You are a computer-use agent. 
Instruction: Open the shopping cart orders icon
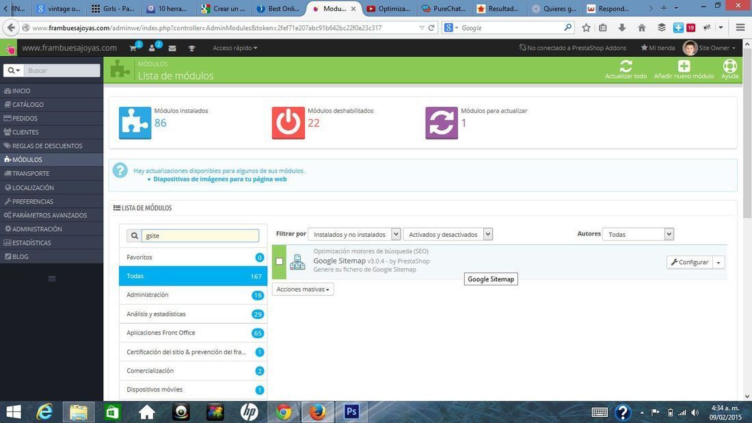[x=133, y=48]
